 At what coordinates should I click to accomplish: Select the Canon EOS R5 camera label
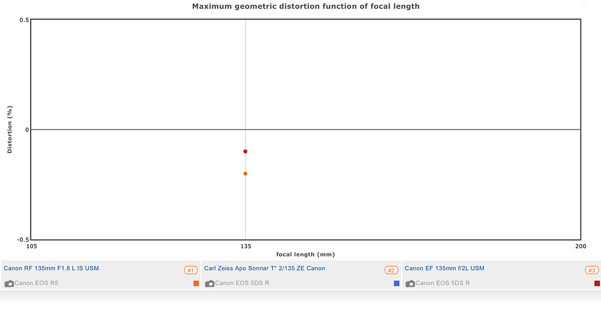pyautogui.click(x=36, y=283)
